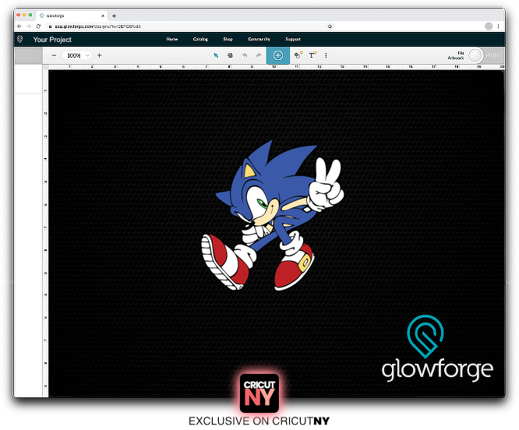Click the Glowforge logo icon in header

19,39
